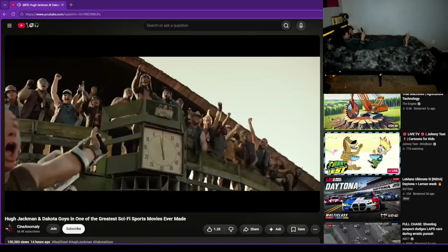Visit the CineAnomaly channel name link
This screenshot has width=448, height=252.
[28, 227]
